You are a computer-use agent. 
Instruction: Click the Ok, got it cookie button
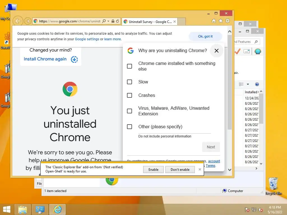[205, 36]
